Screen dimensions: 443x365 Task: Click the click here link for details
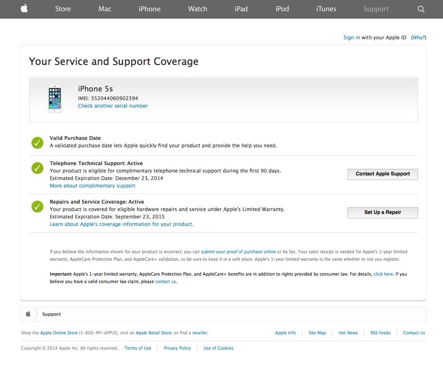point(383,274)
